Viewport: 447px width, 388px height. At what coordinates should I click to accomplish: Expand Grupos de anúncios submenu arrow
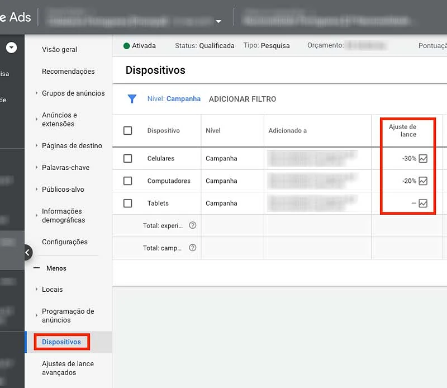pos(36,93)
